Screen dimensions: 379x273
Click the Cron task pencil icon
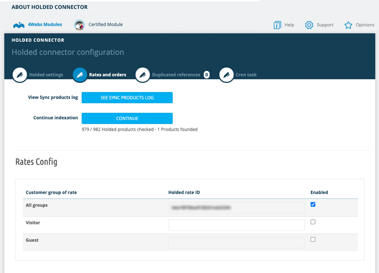[226, 75]
